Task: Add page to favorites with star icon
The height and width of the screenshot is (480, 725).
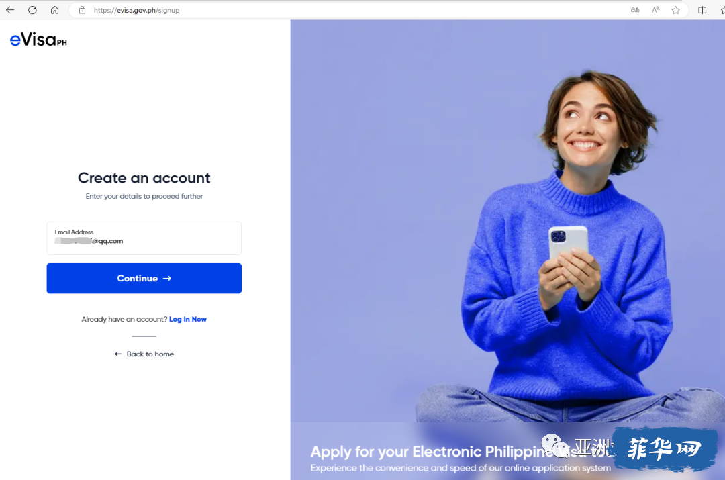Action: (676, 10)
